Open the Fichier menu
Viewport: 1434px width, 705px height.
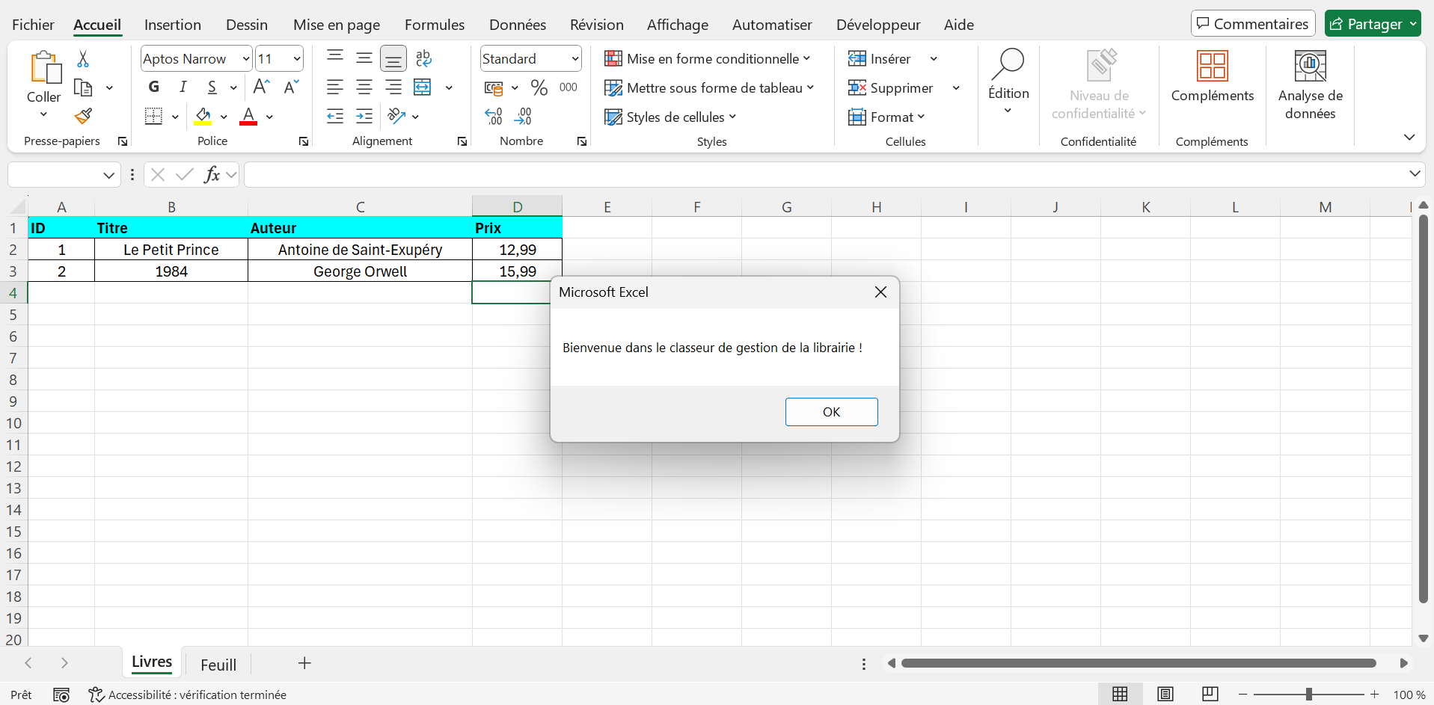click(33, 25)
